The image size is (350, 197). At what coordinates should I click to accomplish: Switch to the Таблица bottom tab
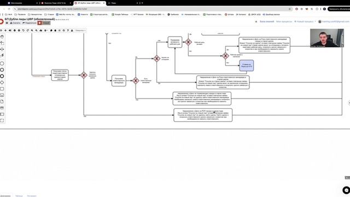point(19,196)
